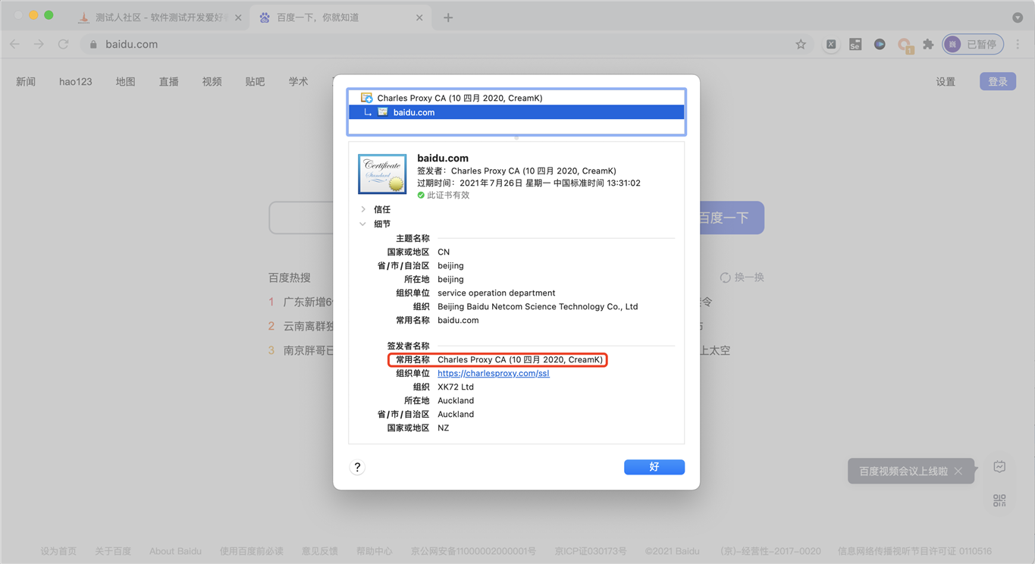Click the certificate thumbnail image
Image resolution: width=1035 pixels, height=564 pixels.
coord(382,174)
